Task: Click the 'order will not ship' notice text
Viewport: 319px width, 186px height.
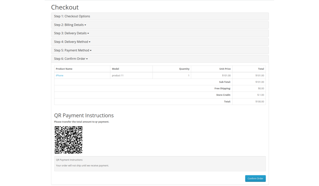Action: [82, 165]
